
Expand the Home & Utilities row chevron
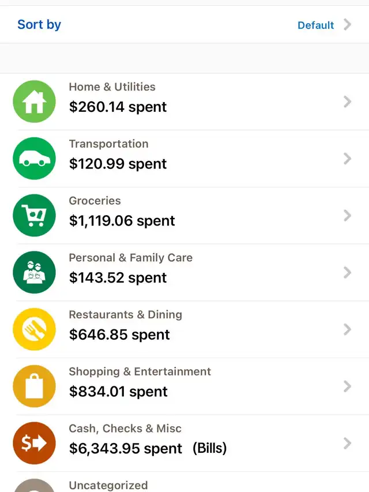pos(347,102)
